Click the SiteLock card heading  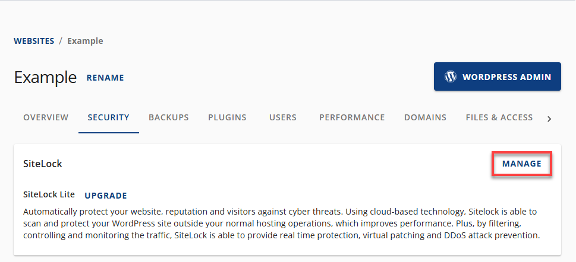coord(43,164)
